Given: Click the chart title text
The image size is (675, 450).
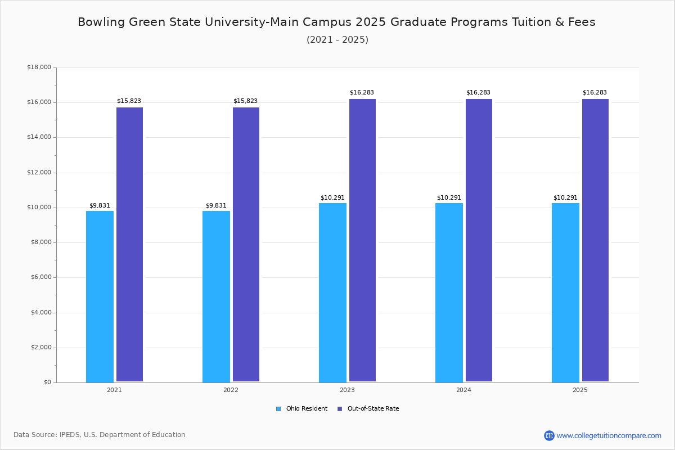Looking at the screenshot, I should pyautogui.click(x=336, y=22).
